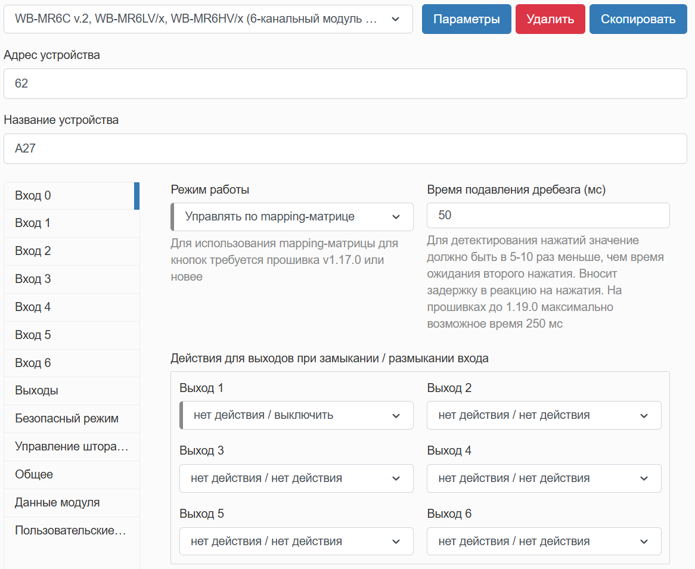This screenshot has width=695, height=569.
Task: Show the Общее settings tab
Action: (72, 475)
